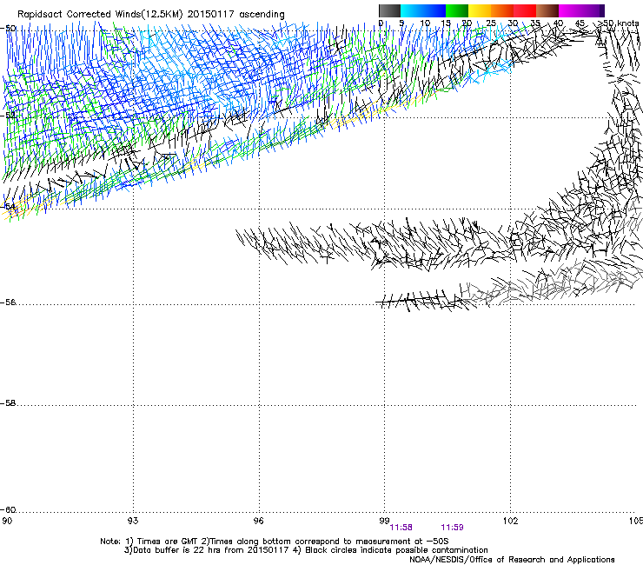
Task: Click the magenta 40-45 knots legend swatch
Action: [x=570, y=10]
